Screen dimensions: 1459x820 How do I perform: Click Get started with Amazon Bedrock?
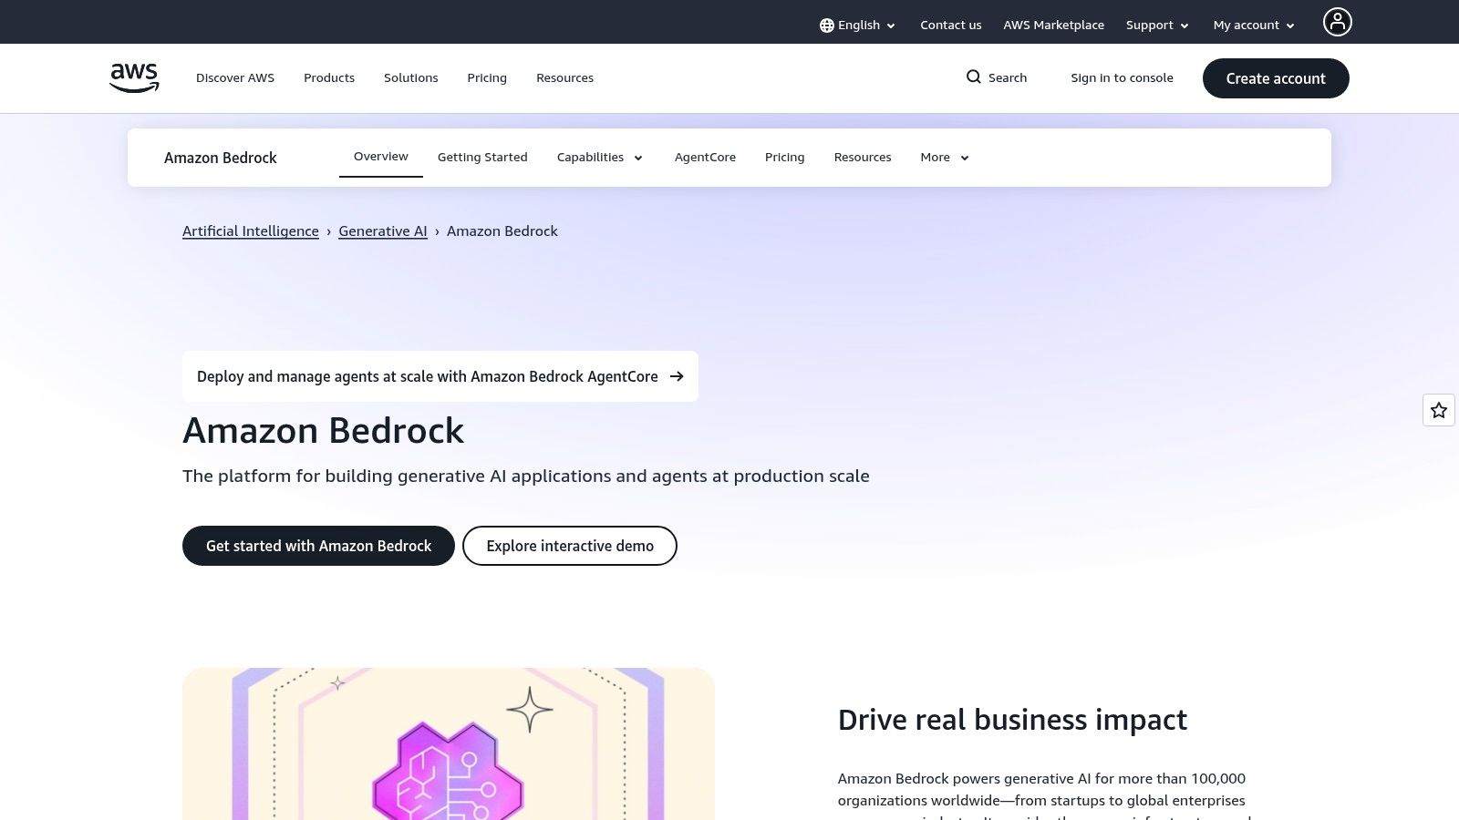click(x=318, y=546)
